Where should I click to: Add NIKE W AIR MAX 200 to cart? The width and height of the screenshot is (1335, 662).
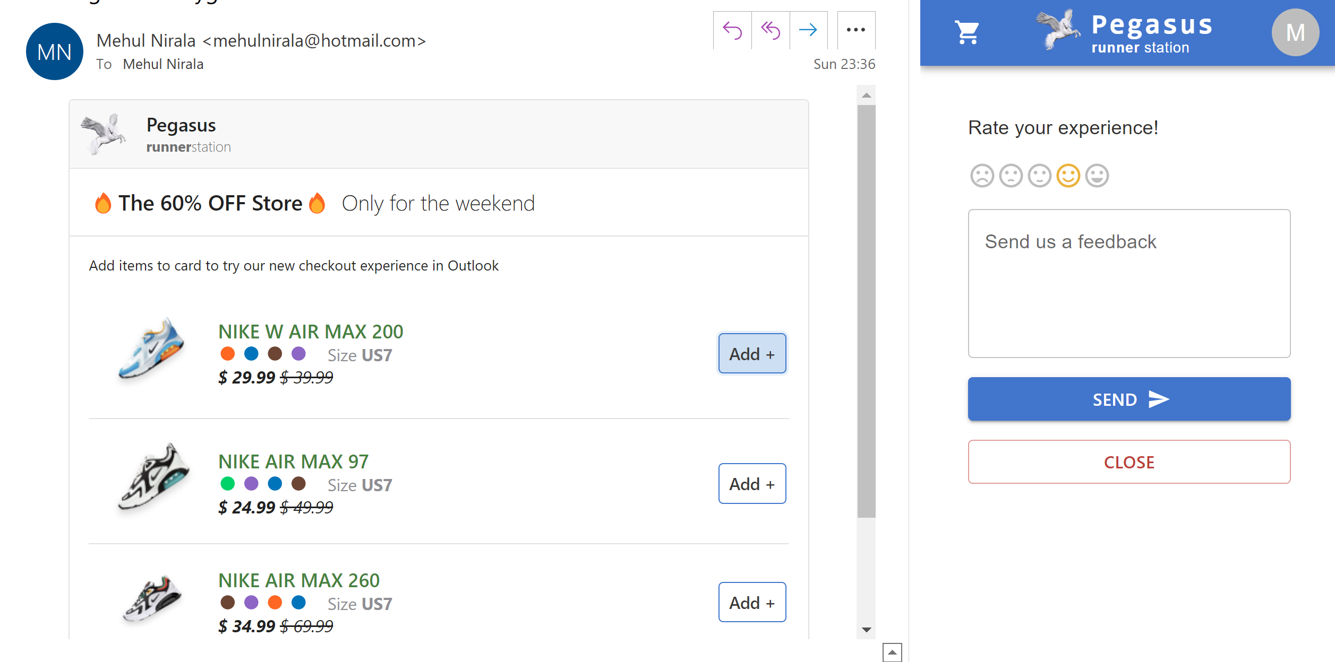coord(752,354)
